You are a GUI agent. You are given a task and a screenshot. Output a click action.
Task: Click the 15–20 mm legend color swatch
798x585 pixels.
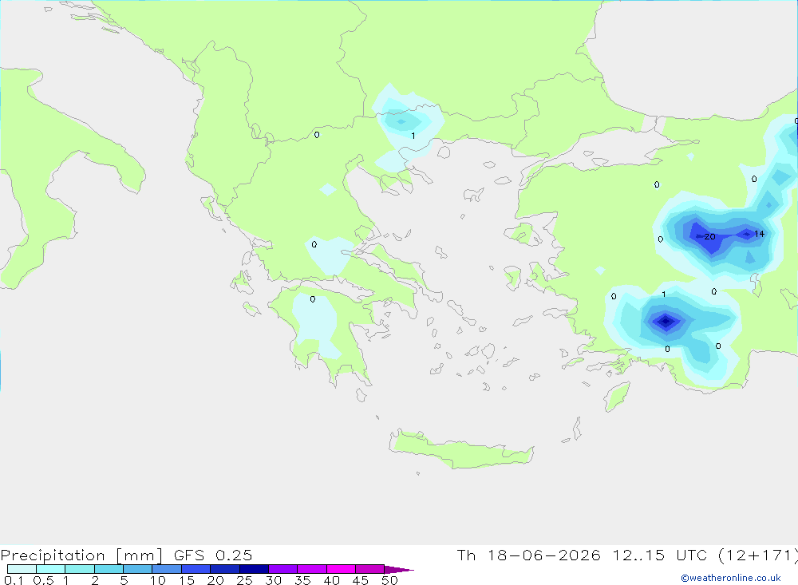196,569
